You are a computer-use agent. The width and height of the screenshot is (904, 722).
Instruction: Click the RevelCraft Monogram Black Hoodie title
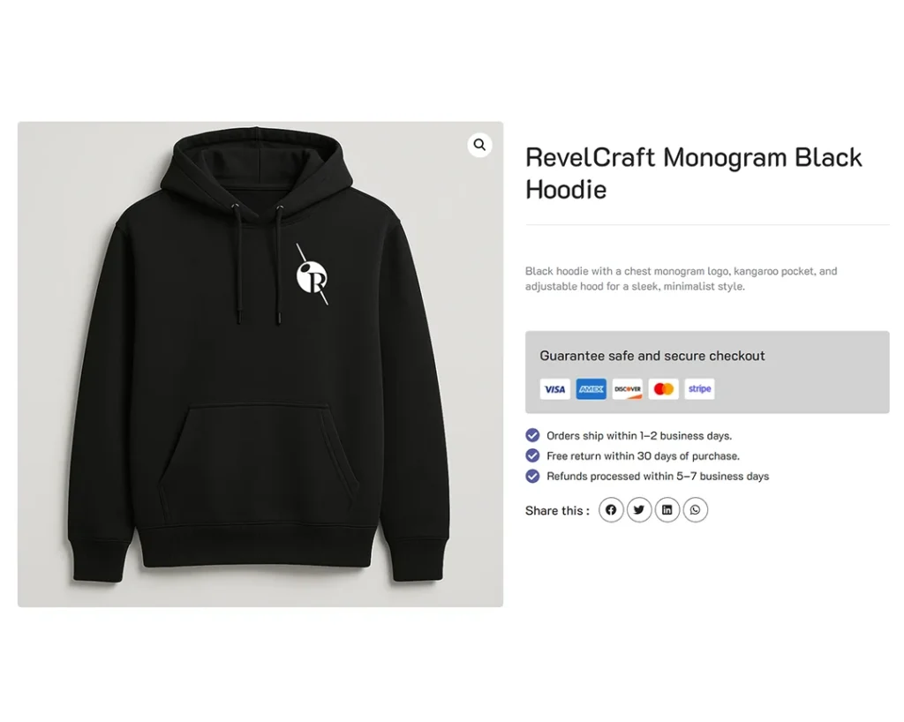(694, 174)
